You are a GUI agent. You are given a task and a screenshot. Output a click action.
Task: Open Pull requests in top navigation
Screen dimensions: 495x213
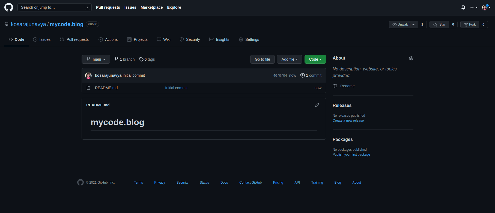pyautogui.click(x=108, y=7)
